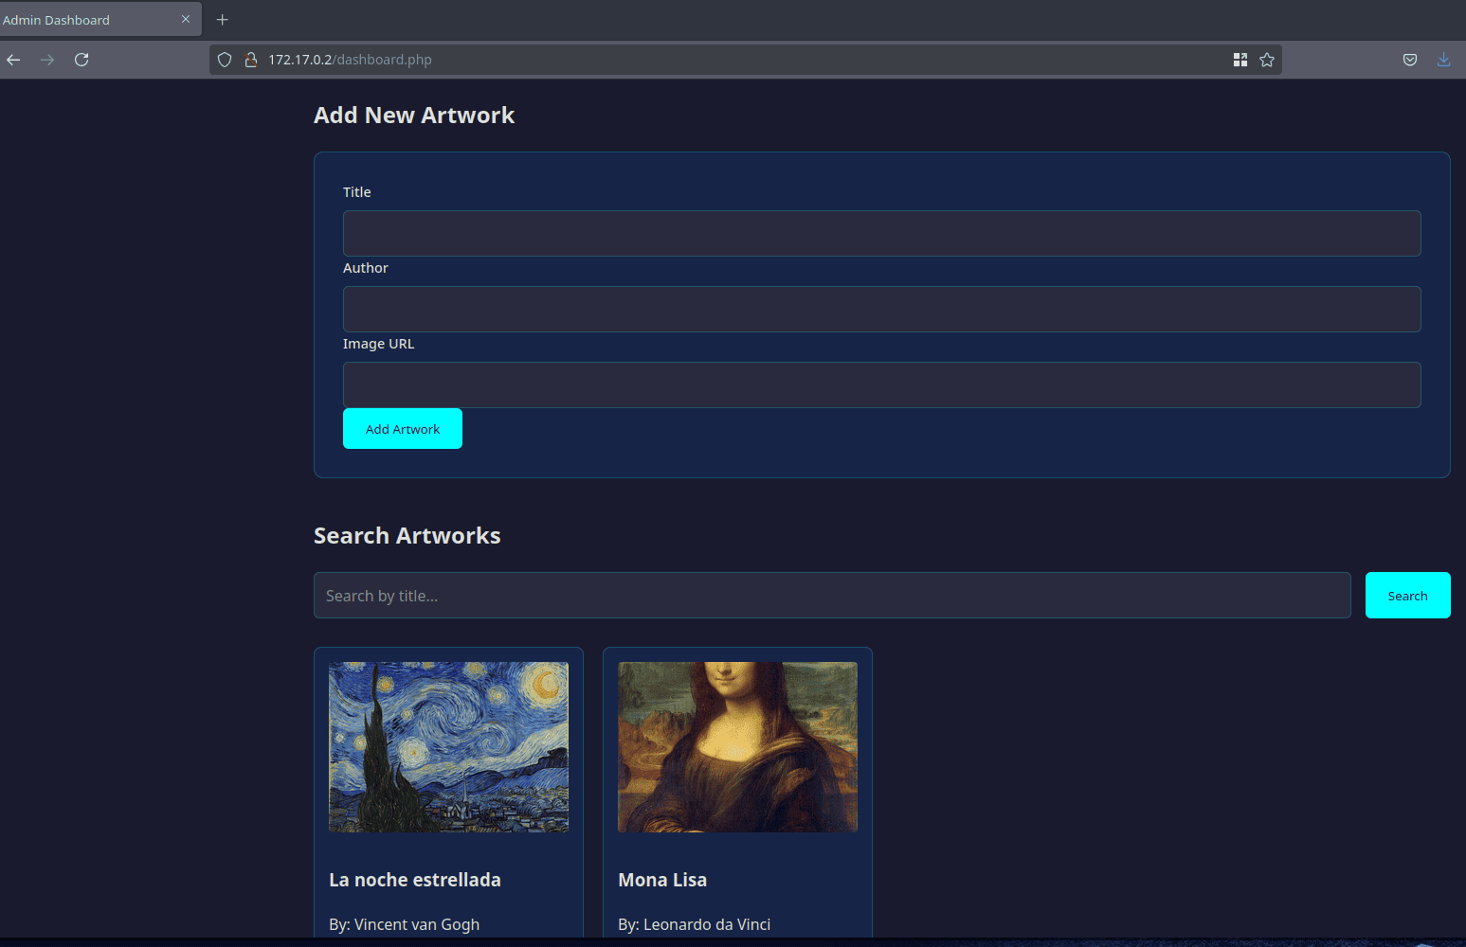1466x947 pixels.
Task: Reload the dashboard page
Action: [81, 60]
